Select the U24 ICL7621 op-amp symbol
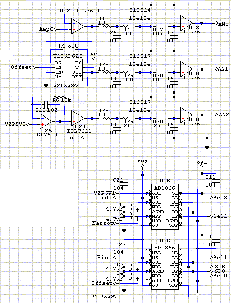This screenshot has height=303, width=231. [x=78, y=118]
